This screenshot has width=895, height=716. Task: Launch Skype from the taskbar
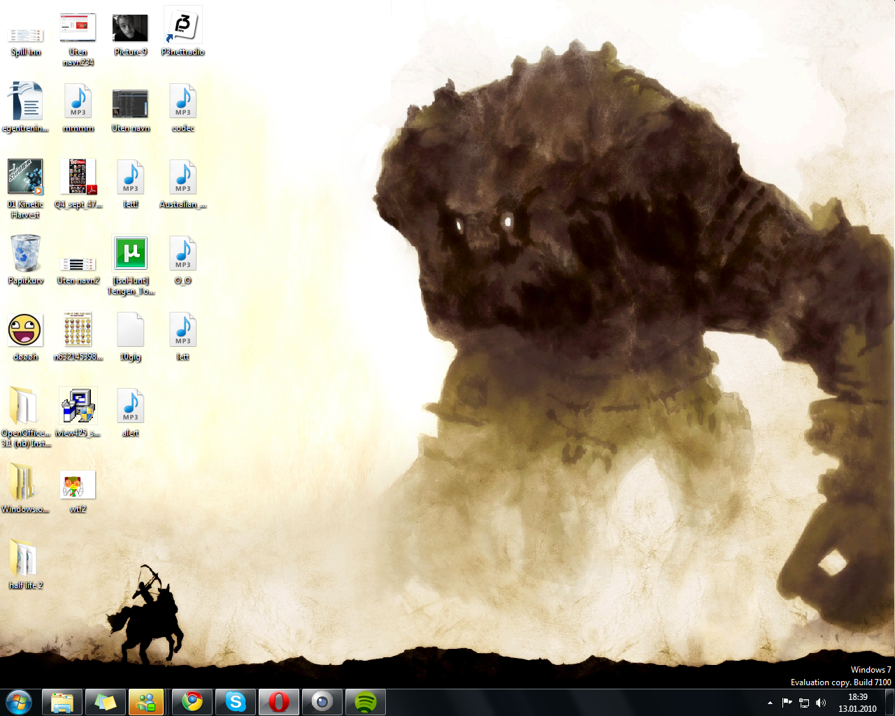tap(236, 702)
